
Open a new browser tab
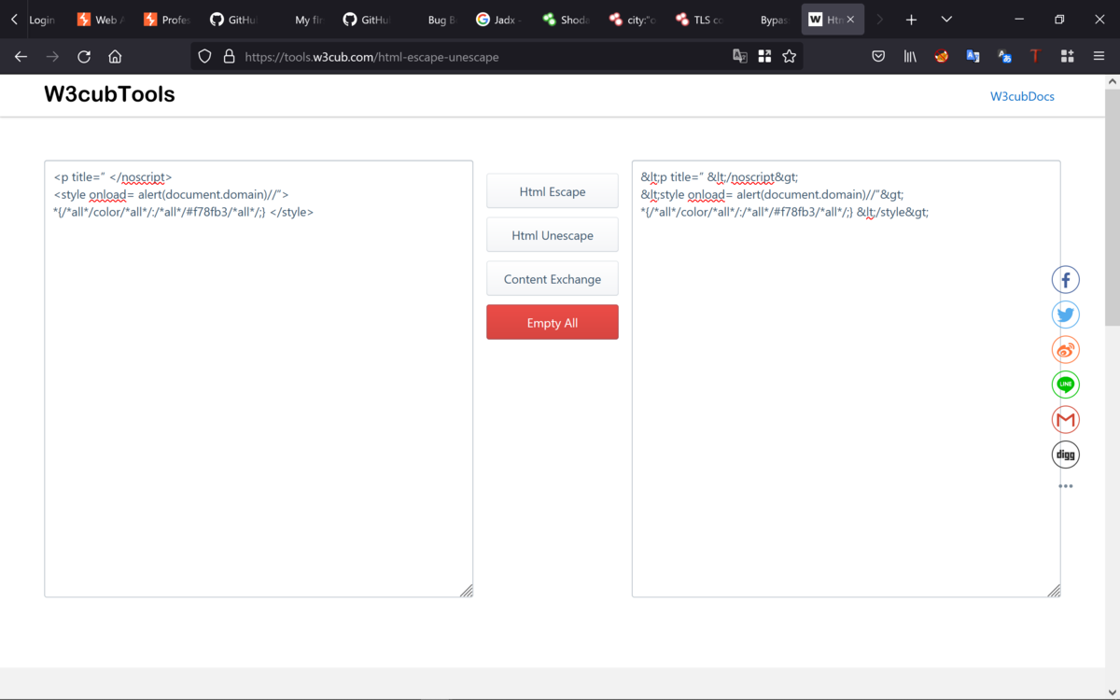pos(911,20)
